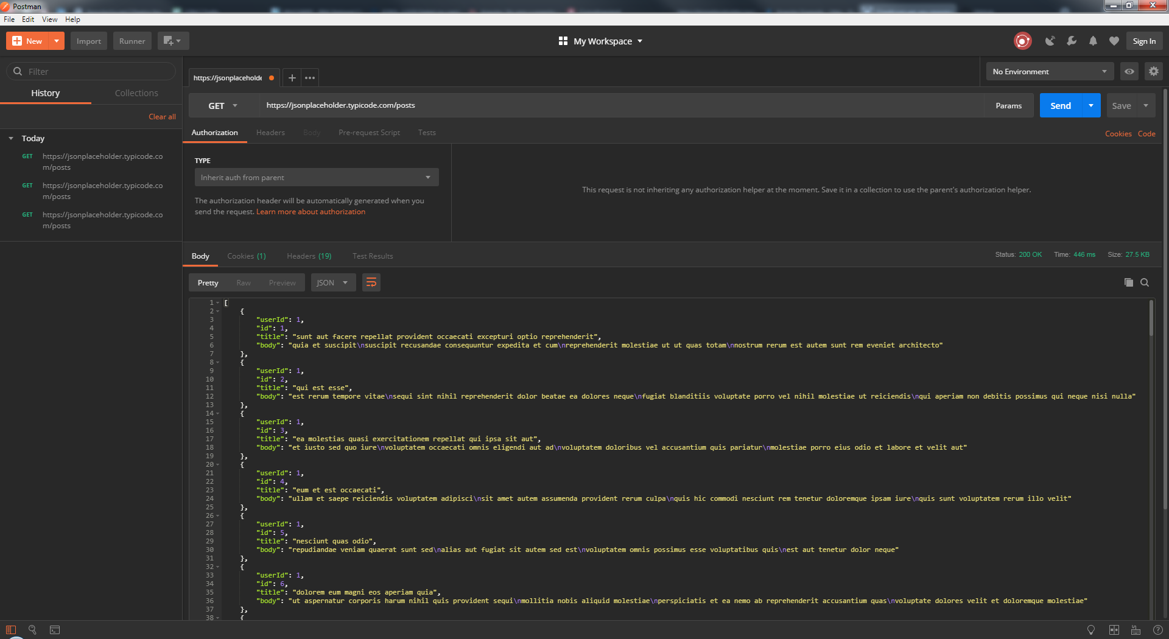
Task: Select the third GET posts history entry
Action: [x=91, y=220]
